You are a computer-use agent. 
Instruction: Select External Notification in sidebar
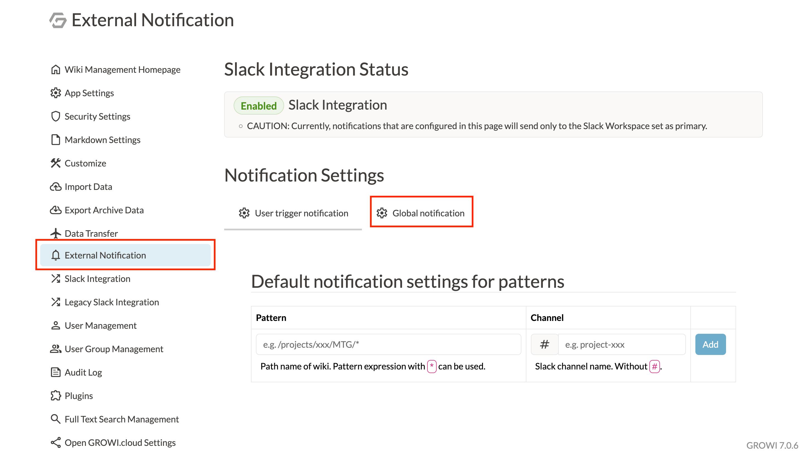pyautogui.click(x=125, y=255)
